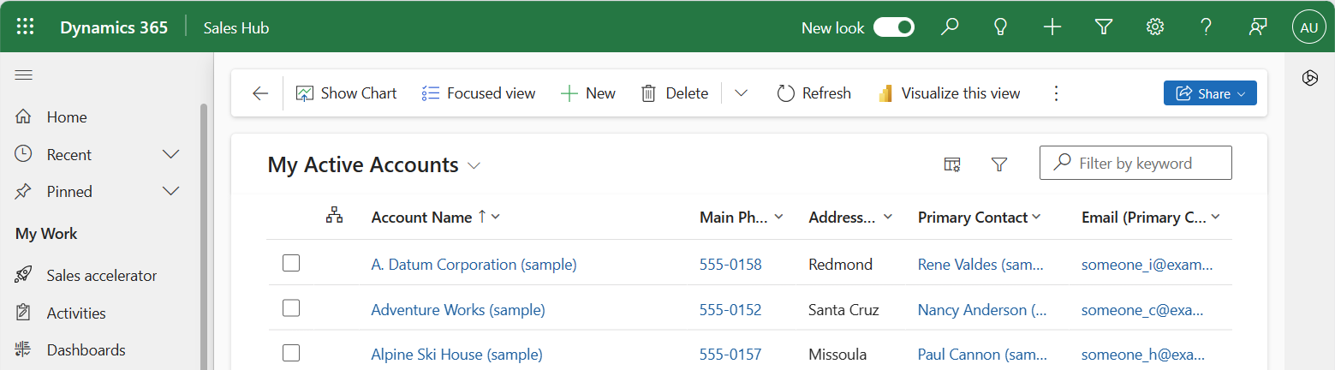1335x370 pixels.
Task: Click the edit columns icon
Action: [952, 164]
